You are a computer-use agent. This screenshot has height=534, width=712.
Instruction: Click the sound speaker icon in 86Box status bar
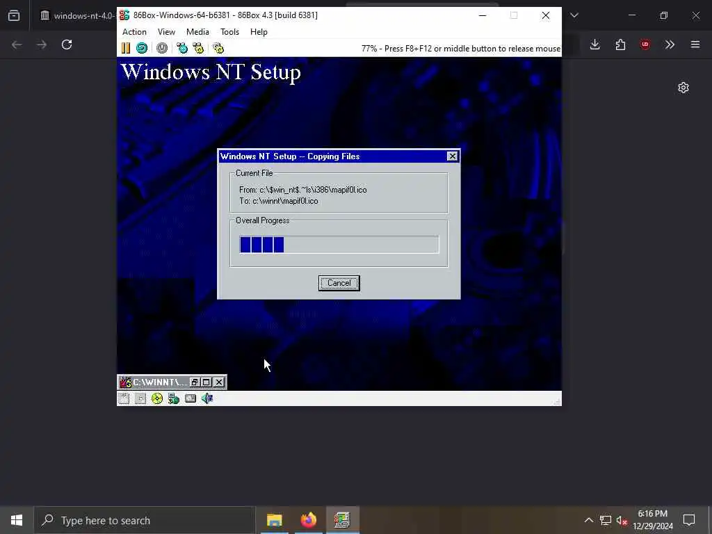(207, 398)
